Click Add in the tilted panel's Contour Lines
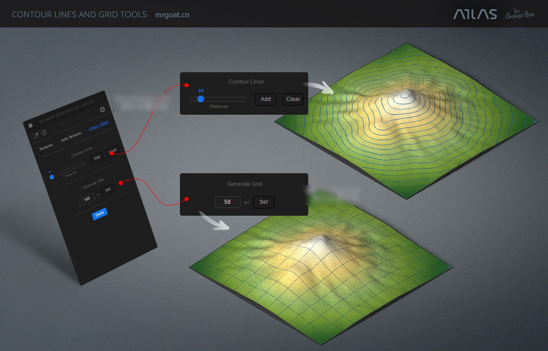548x351 pixels. point(96,158)
